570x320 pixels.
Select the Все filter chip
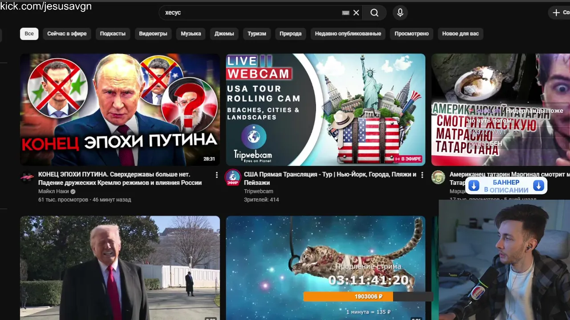pyautogui.click(x=29, y=34)
